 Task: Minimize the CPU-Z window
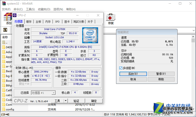[77, 15]
